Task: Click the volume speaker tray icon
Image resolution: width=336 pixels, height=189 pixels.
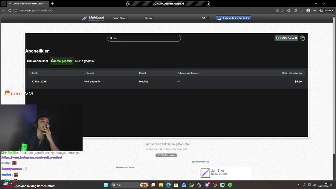Action: (314, 185)
